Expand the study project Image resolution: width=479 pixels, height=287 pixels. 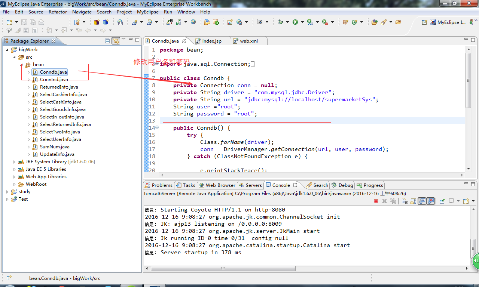7,192
